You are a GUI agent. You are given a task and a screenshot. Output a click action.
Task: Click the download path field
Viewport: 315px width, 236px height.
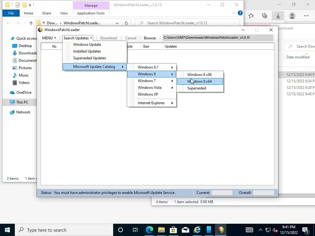[x=218, y=37]
